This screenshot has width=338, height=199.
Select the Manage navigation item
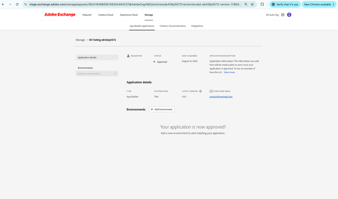pos(149,15)
